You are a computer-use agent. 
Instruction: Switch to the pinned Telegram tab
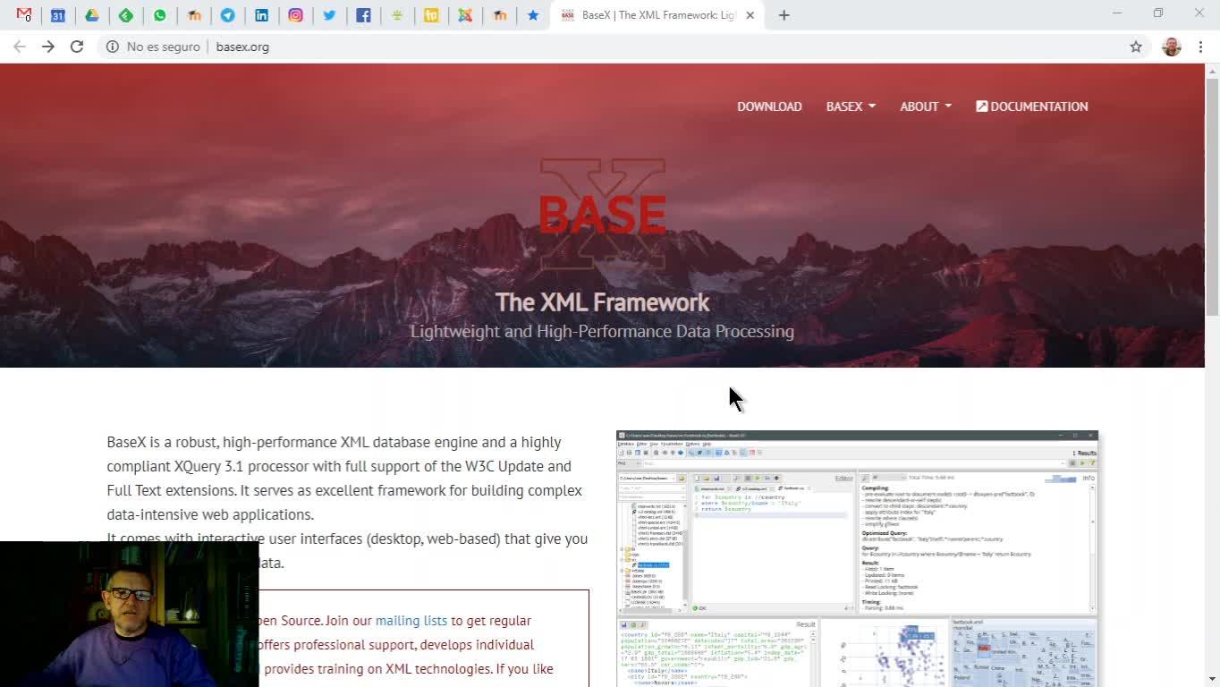228,15
